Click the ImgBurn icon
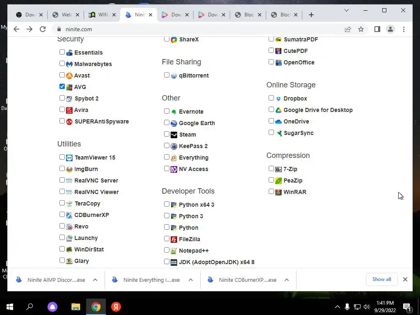 [x=69, y=169]
